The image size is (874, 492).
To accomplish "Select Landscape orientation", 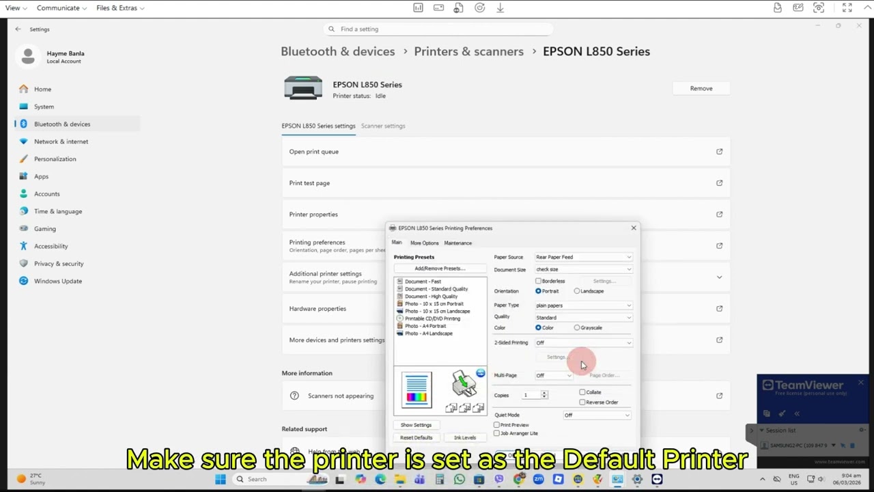I will coord(577,291).
